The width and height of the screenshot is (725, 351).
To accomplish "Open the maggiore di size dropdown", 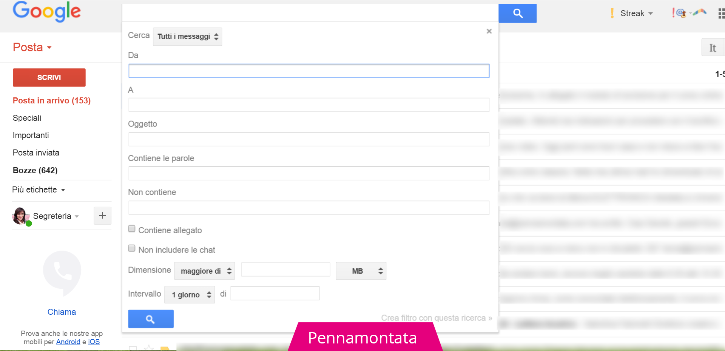I will point(204,271).
